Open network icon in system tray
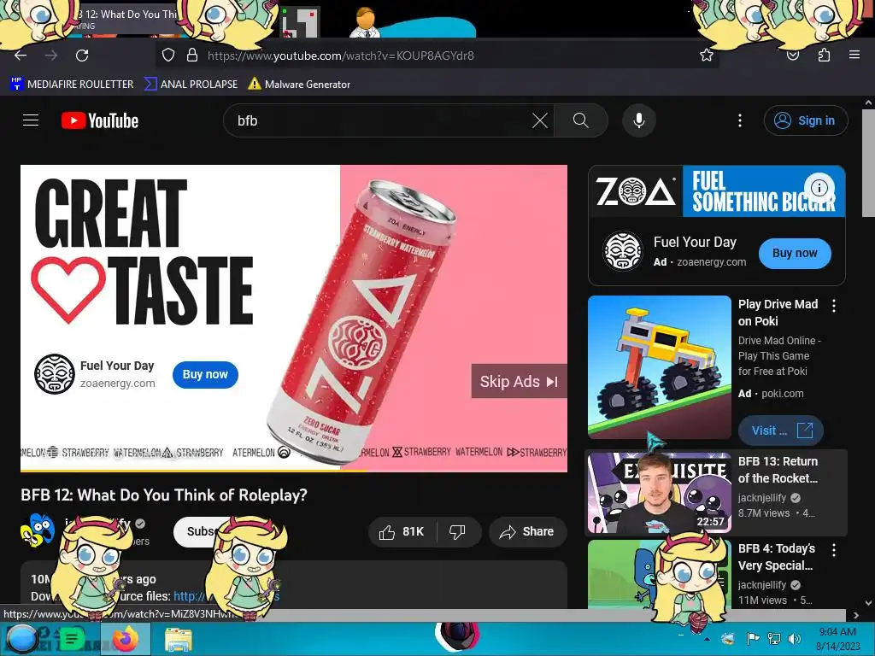The width and height of the screenshot is (875, 656). (774, 639)
